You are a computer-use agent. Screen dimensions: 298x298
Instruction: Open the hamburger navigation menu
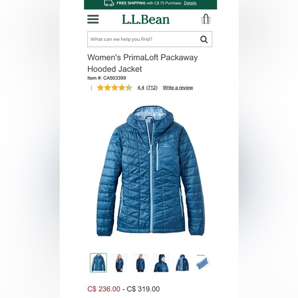click(93, 19)
